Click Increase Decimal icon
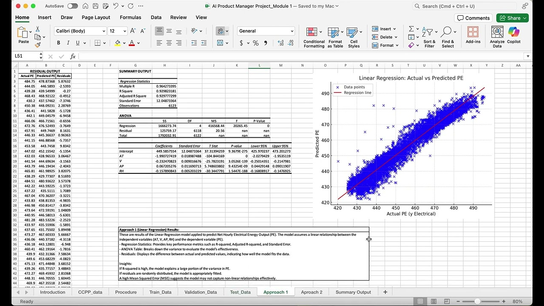 [x=280, y=43]
